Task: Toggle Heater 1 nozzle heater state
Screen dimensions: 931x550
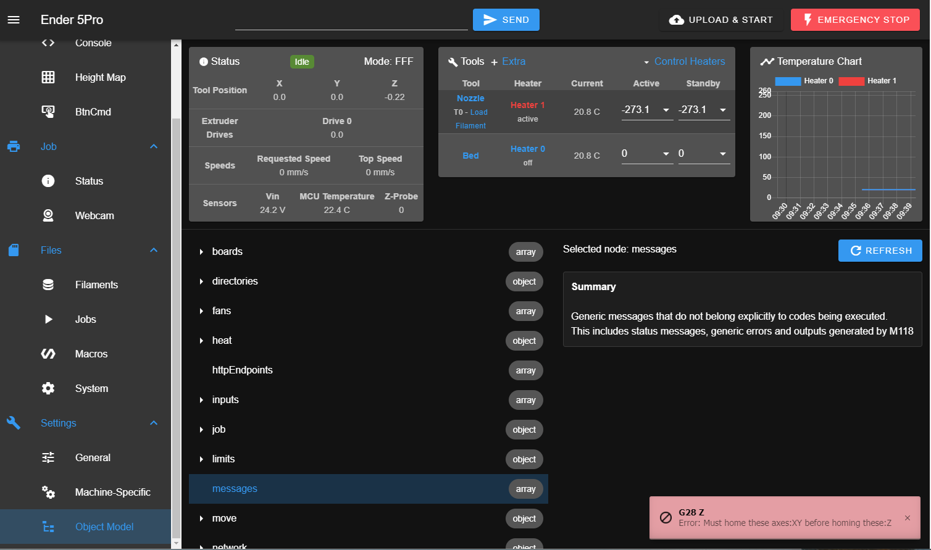Action: (x=527, y=105)
